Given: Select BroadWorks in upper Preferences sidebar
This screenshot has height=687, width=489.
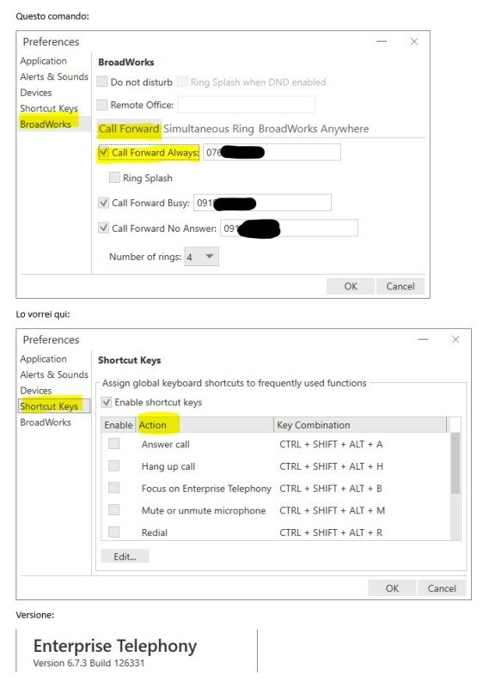Looking at the screenshot, I should pyautogui.click(x=46, y=124).
